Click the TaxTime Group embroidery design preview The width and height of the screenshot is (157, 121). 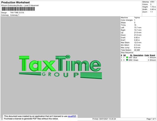click(x=60, y=67)
